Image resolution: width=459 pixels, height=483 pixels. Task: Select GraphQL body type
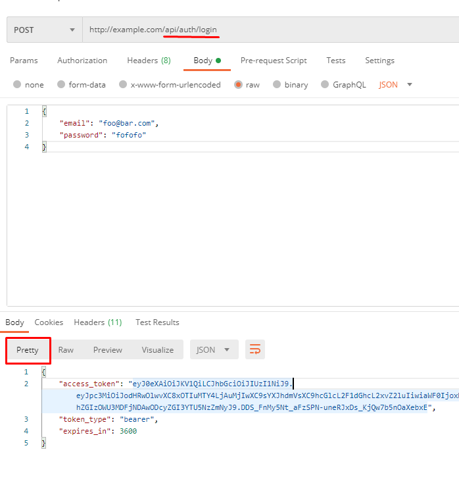325,85
